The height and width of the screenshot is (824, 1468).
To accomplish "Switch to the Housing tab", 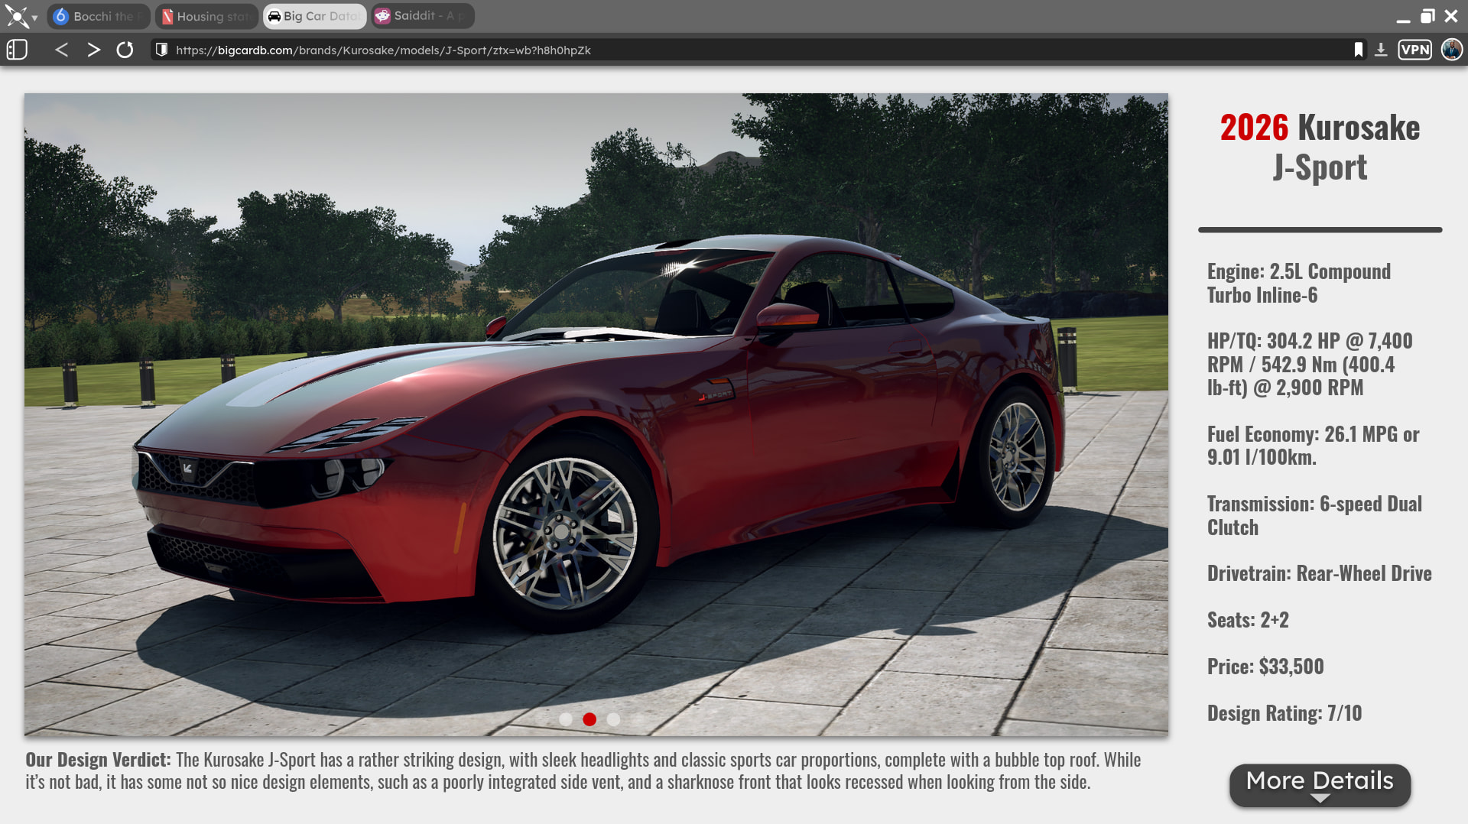I will [206, 16].
